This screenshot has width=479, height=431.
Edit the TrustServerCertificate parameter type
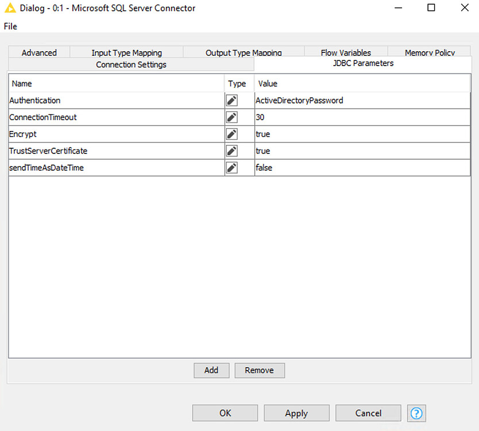232,151
